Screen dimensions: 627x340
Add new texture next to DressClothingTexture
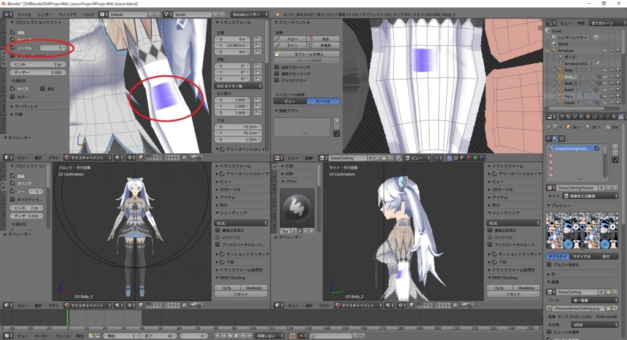pyautogui.click(x=609, y=187)
